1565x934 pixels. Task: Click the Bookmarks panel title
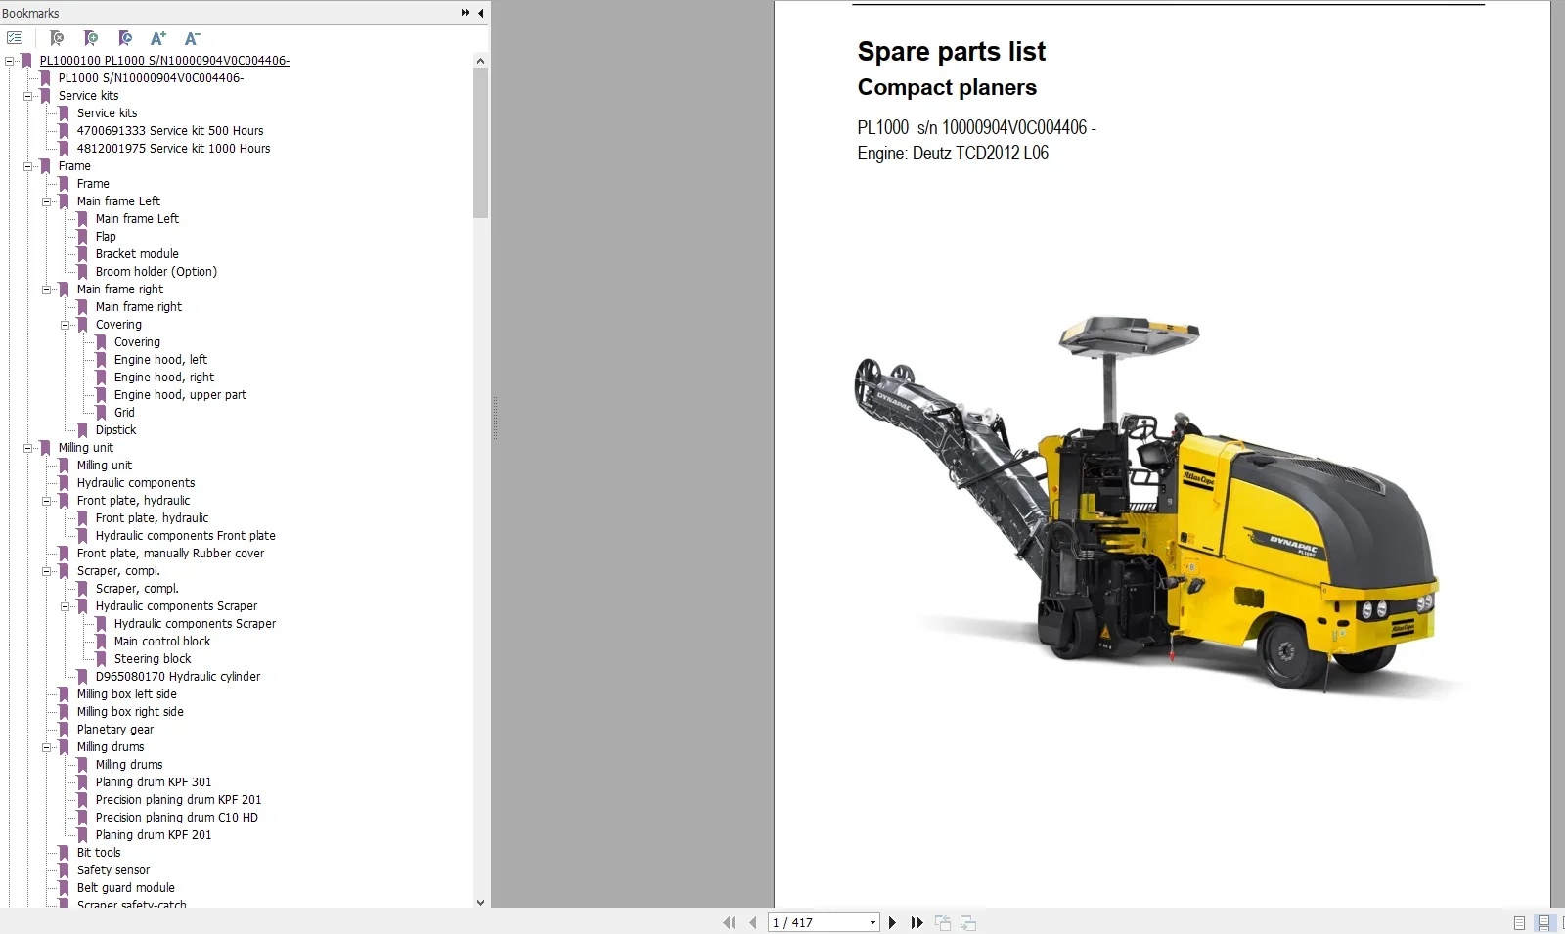[30, 13]
